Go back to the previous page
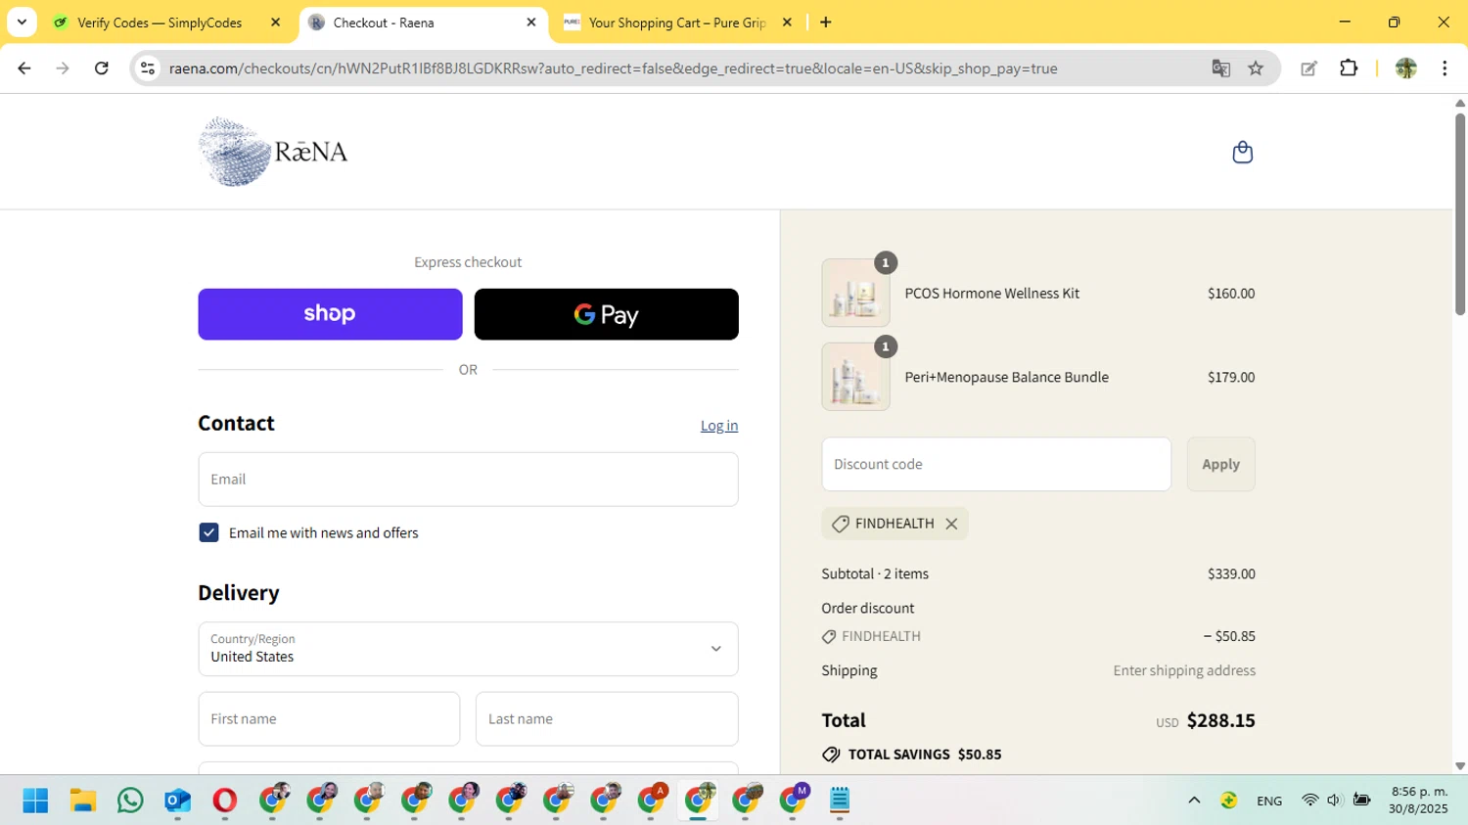The height and width of the screenshot is (825, 1468). coord(24,69)
